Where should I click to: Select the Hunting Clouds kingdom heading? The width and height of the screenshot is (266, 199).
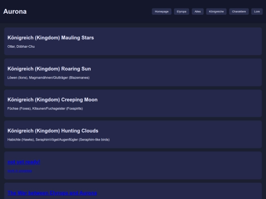(53, 131)
